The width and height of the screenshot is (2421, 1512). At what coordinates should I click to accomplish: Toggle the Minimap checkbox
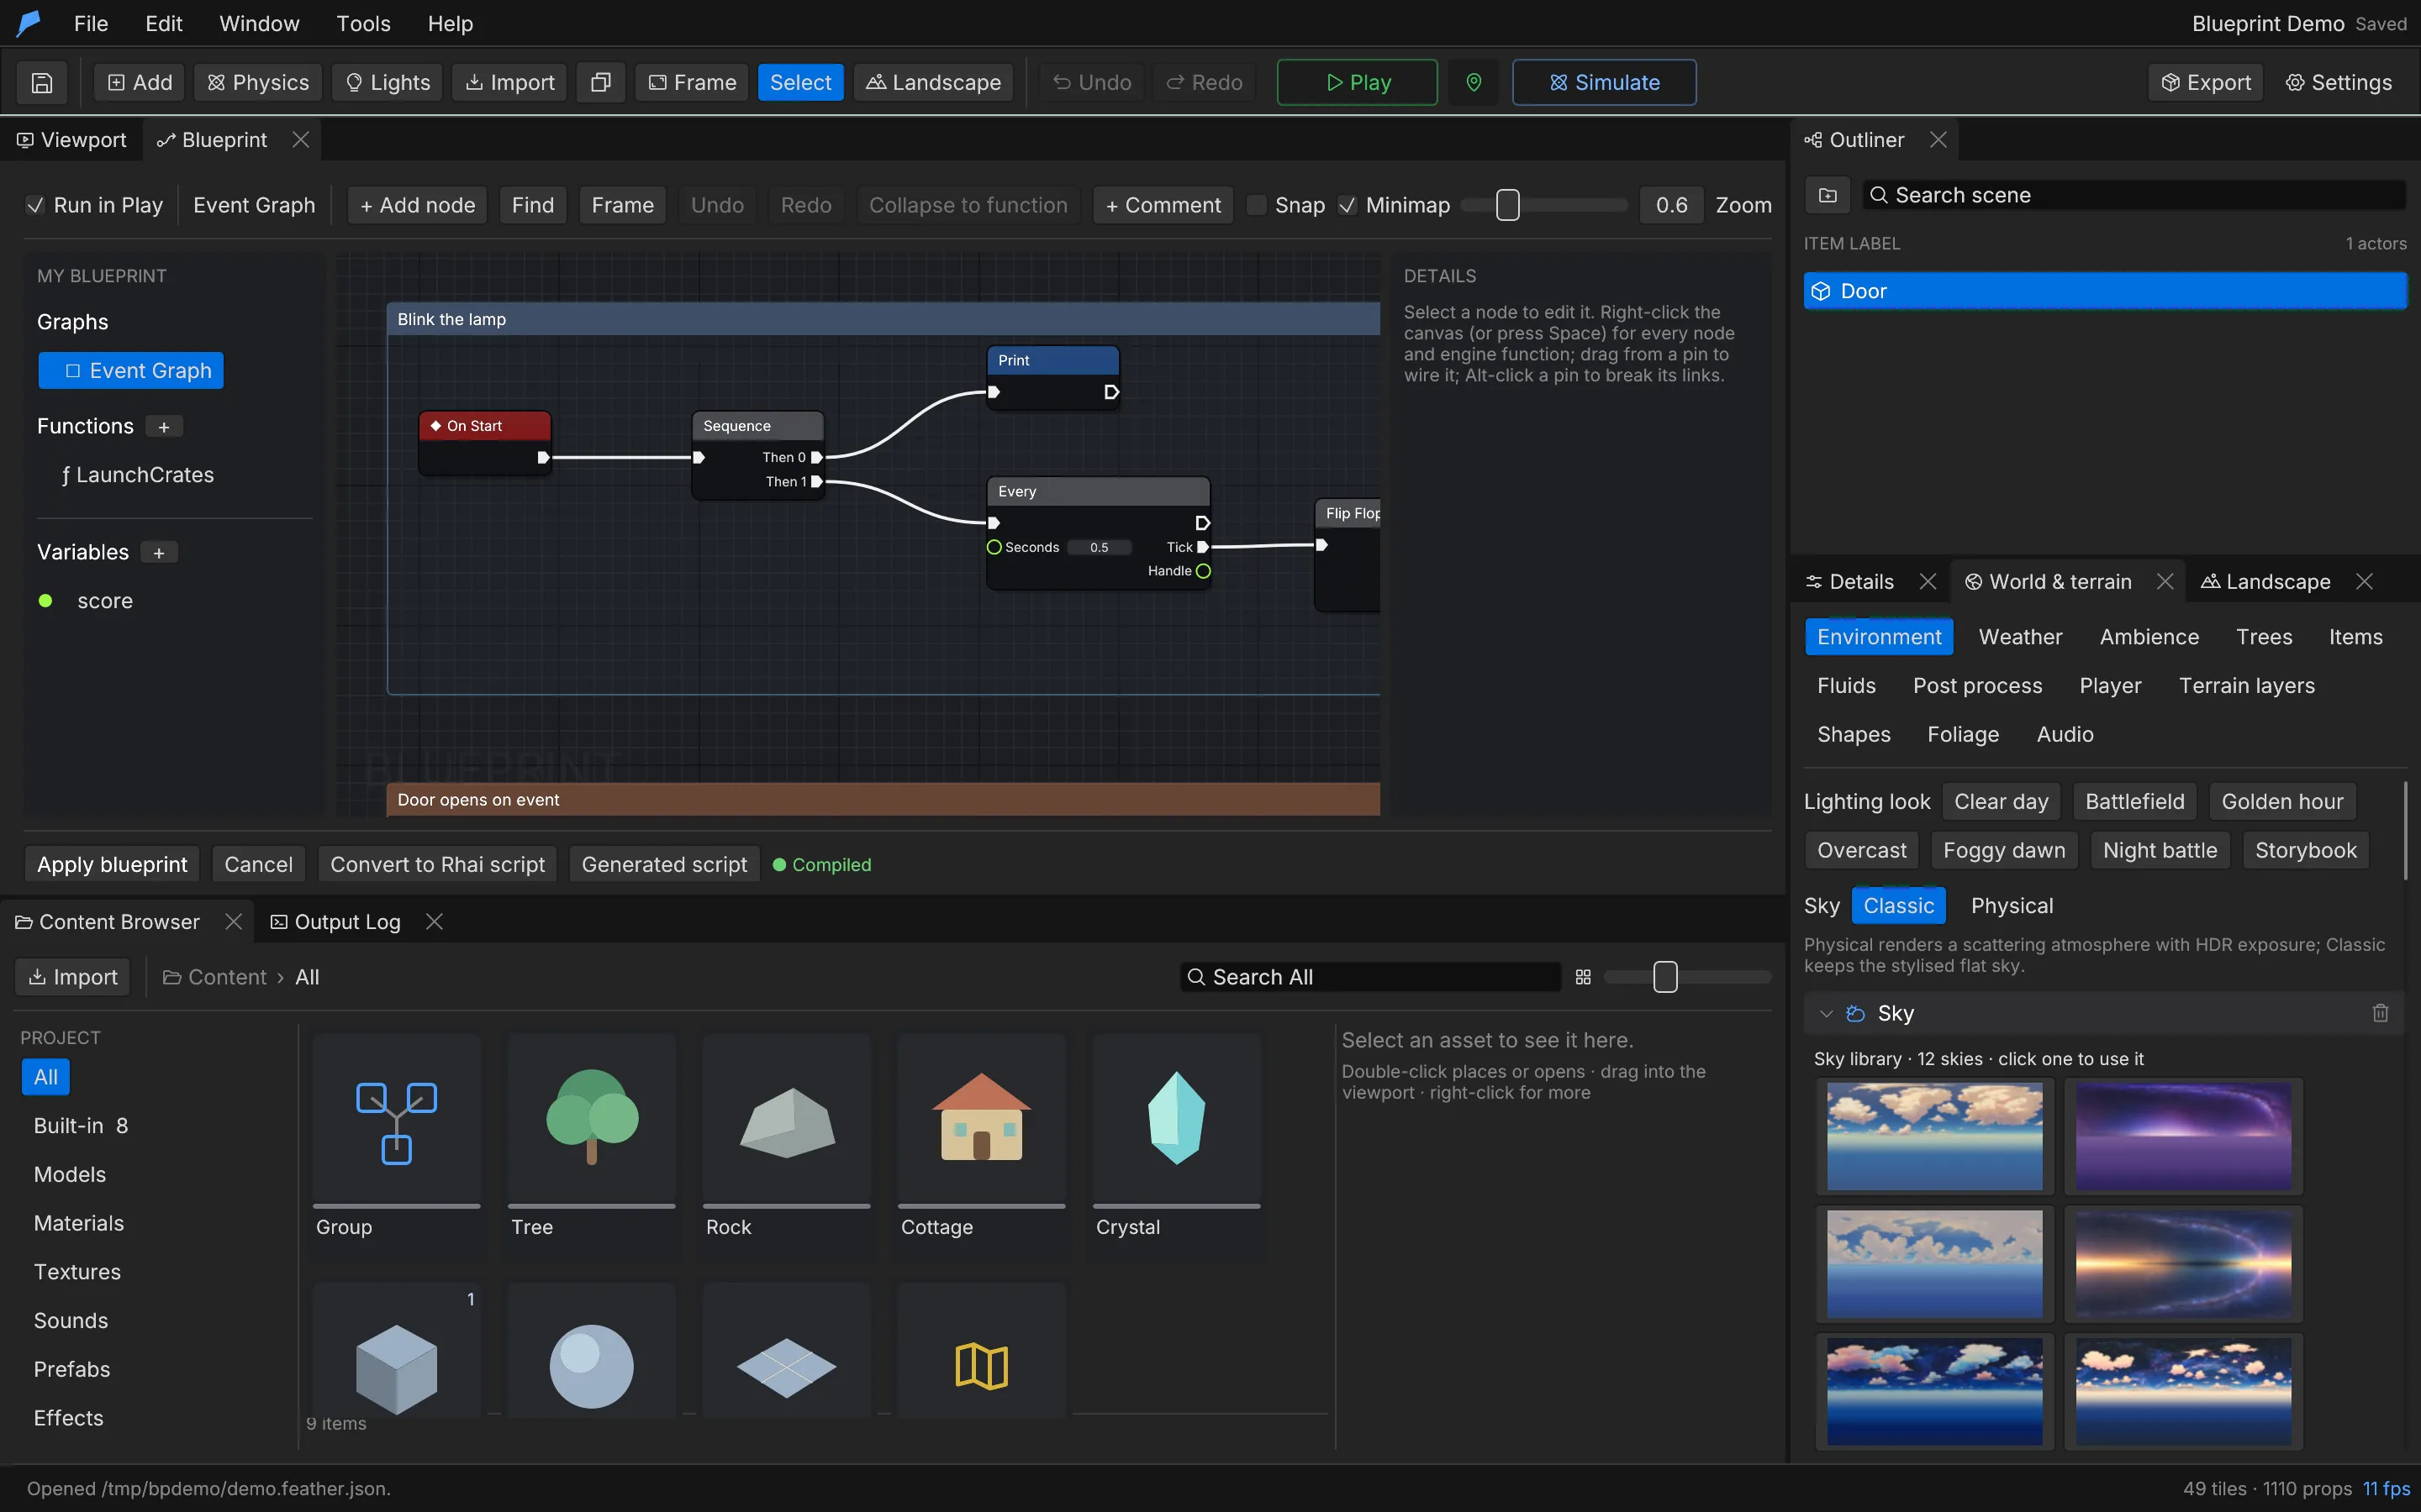click(1348, 205)
